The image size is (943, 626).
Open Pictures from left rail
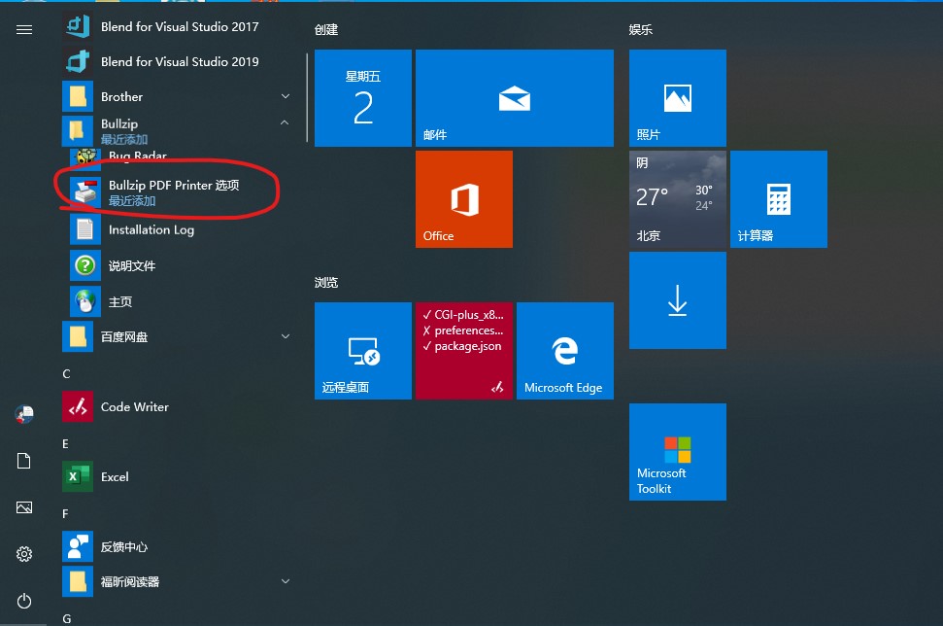24,507
